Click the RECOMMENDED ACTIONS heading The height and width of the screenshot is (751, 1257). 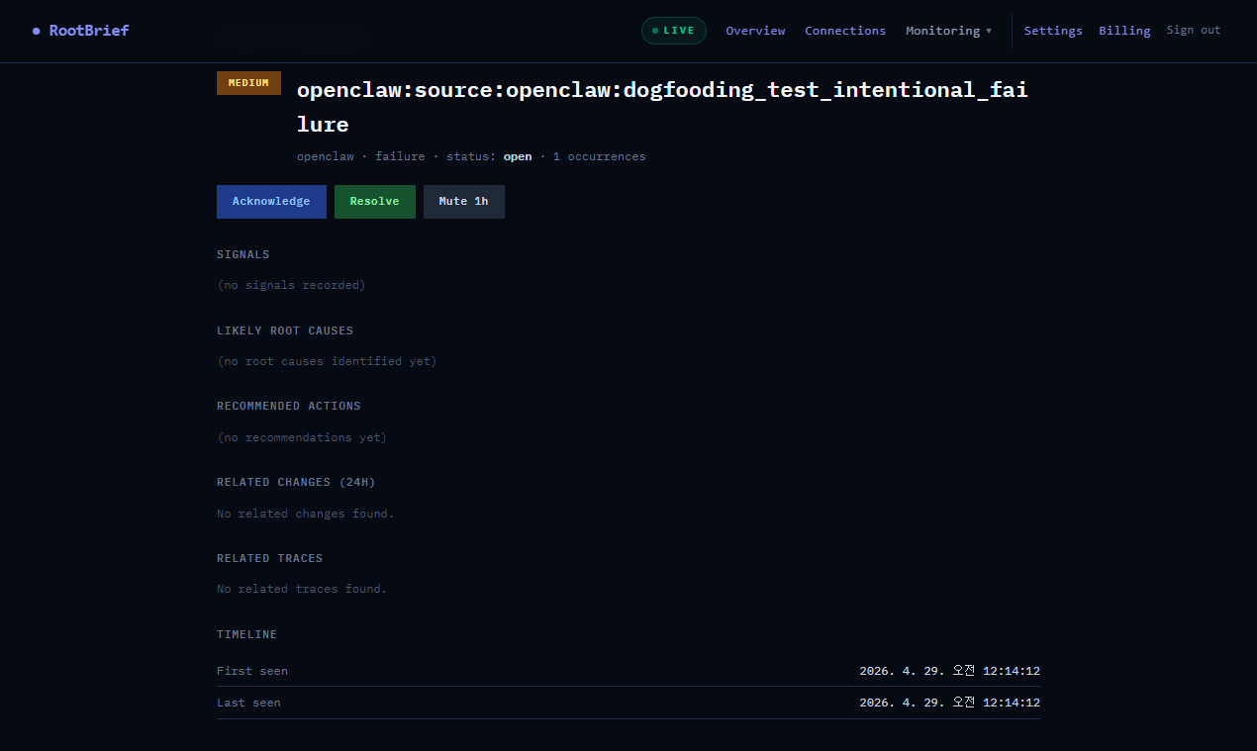(x=289, y=406)
